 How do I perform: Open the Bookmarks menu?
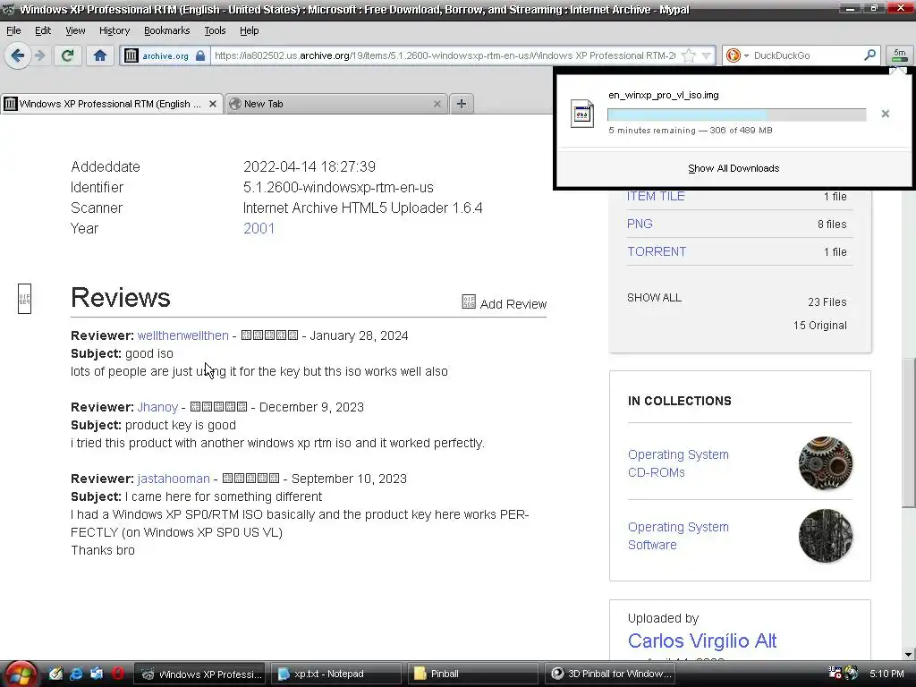(166, 30)
